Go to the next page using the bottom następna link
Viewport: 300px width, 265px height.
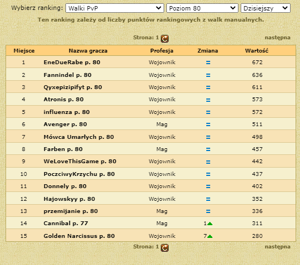click(x=277, y=247)
